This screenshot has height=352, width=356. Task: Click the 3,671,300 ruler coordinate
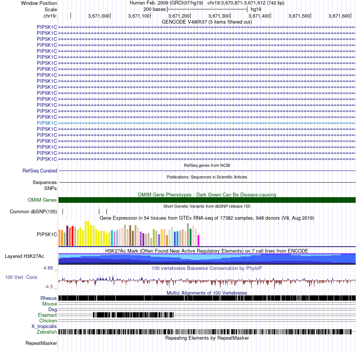click(x=219, y=16)
